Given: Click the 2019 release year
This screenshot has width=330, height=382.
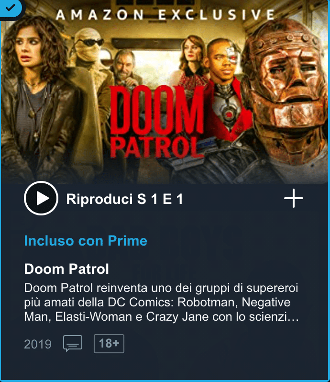Looking at the screenshot, I should [38, 344].
